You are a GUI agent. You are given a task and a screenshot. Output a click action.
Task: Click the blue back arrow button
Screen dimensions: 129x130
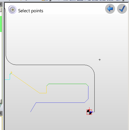point(110,9)
